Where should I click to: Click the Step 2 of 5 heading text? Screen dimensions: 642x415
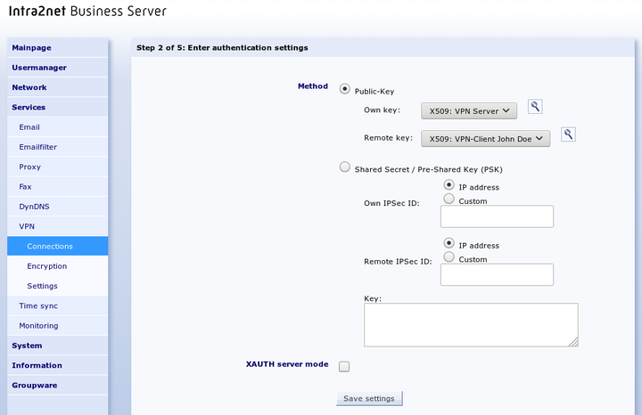click(x=222, y=48)
